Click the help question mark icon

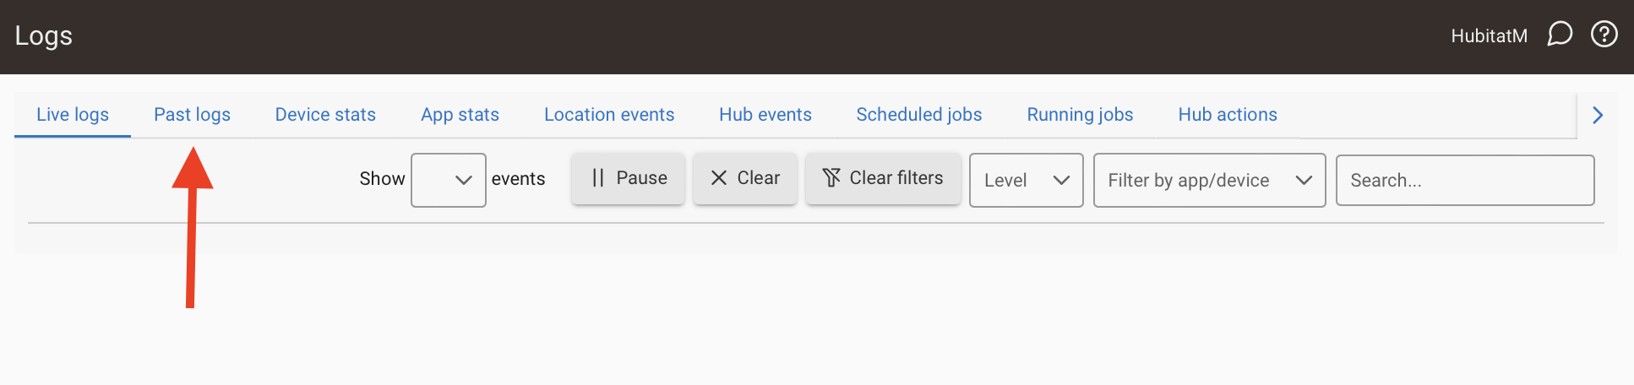[x=1604, y=35]
